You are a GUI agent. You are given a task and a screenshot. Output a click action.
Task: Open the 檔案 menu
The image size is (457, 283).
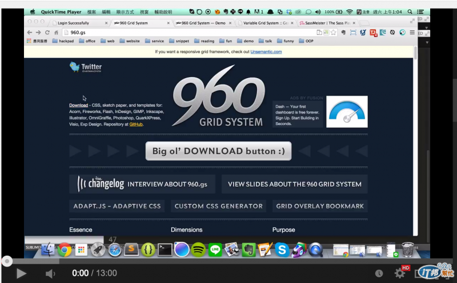[x=91, y=11]
